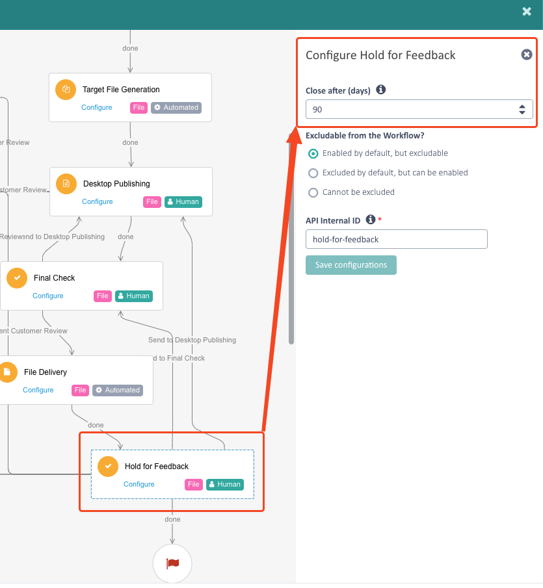
Task: Choose the 'Cannot be excluded' radio option
Action: 313,192
